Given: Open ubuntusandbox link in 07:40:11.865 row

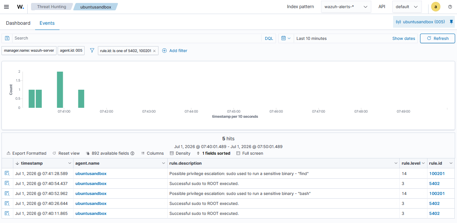Looking at the screenshot, I should (91, 213).
